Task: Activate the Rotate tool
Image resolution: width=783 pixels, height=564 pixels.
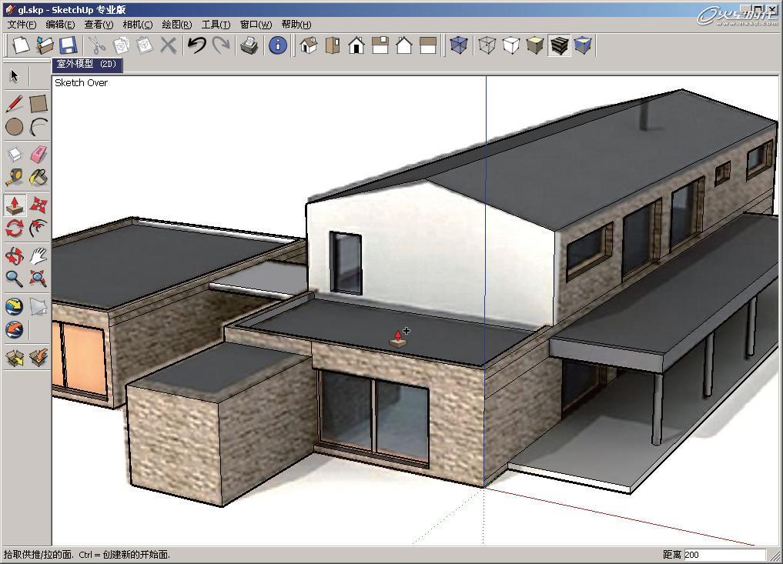Action: pos(15,228)
